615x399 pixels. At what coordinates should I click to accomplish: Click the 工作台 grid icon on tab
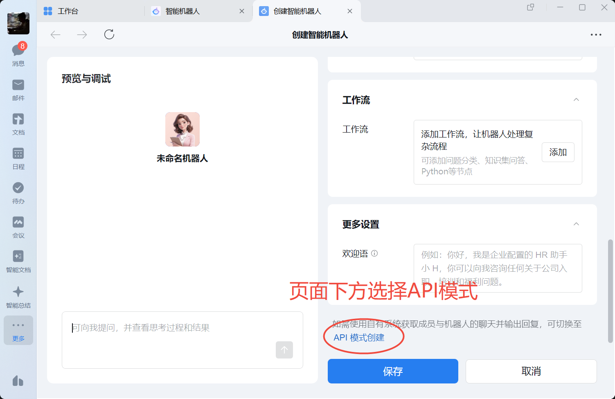(48, 11)
